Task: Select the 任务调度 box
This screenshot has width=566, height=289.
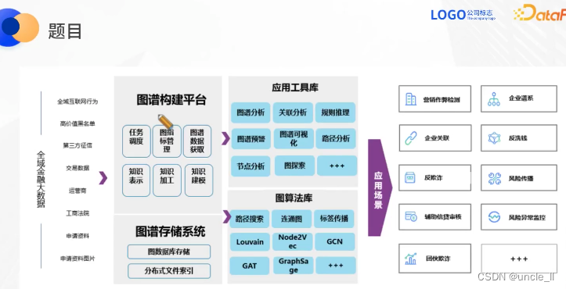Action: tap(136, 141)
